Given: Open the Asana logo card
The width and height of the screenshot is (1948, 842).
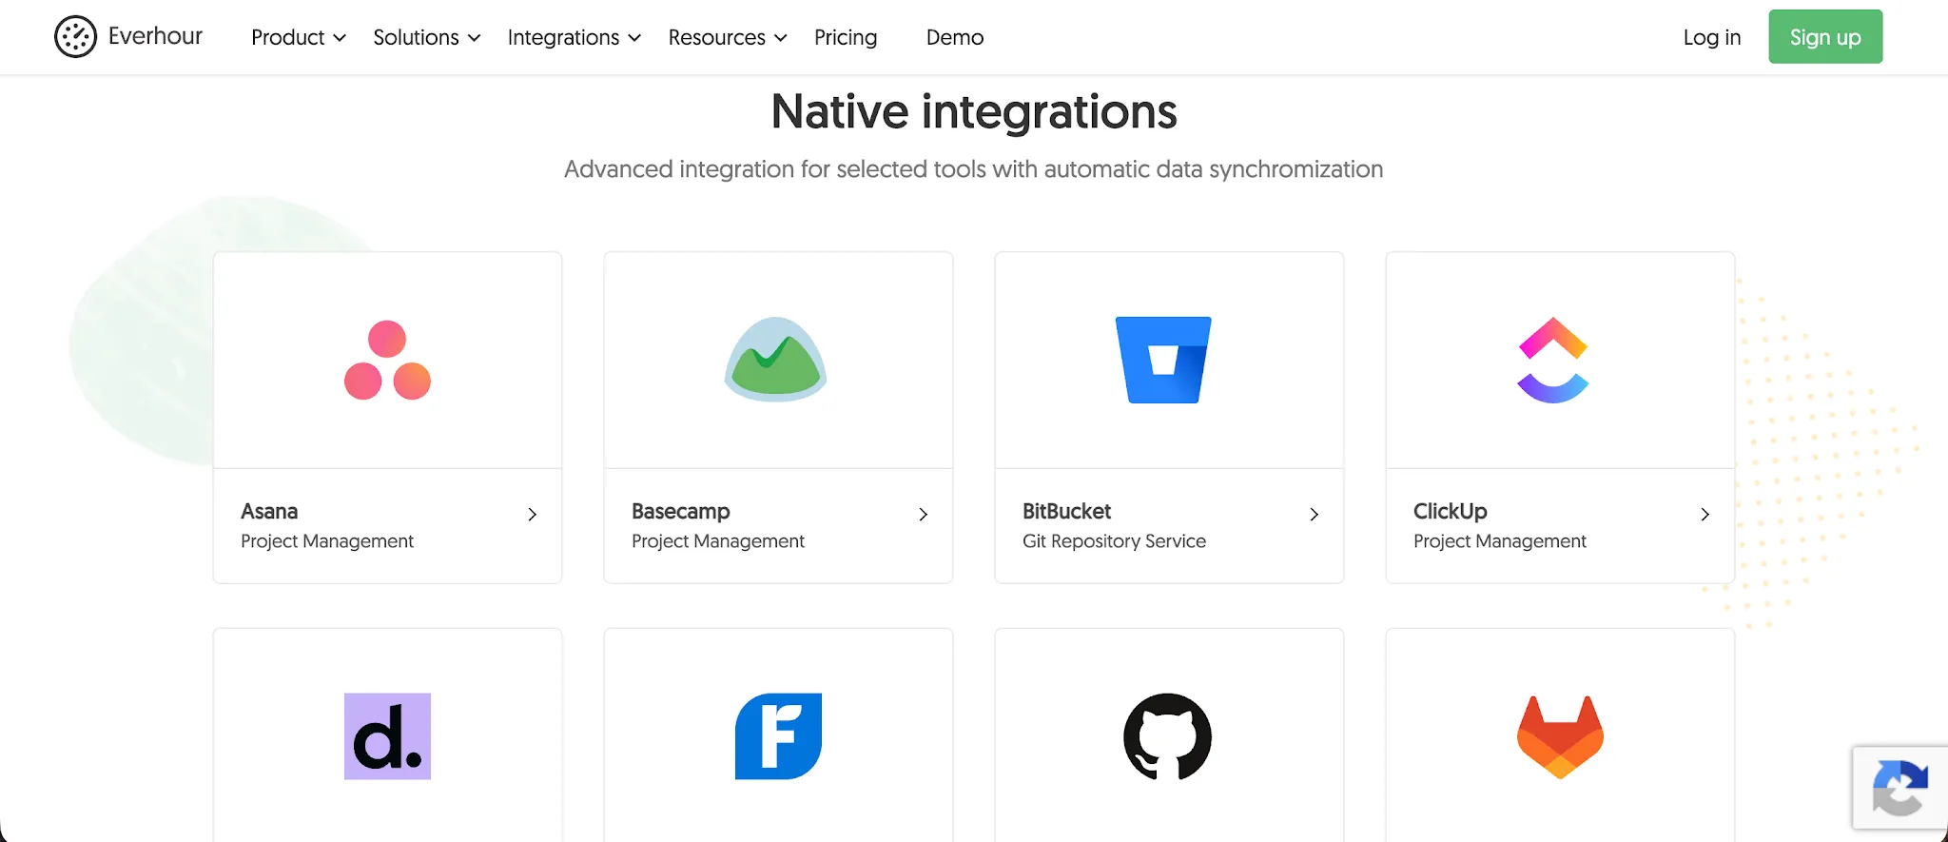Looking at the screenshot, I should (x=387, y=360).
